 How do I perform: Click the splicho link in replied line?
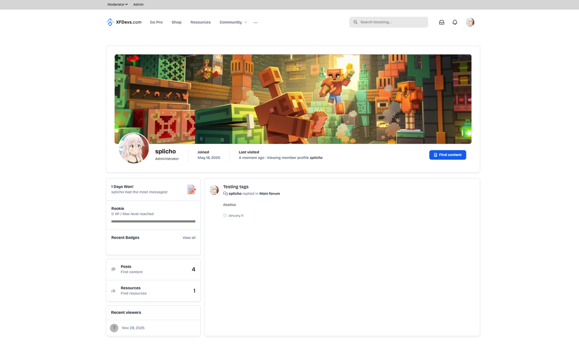(x=235, y=193)
